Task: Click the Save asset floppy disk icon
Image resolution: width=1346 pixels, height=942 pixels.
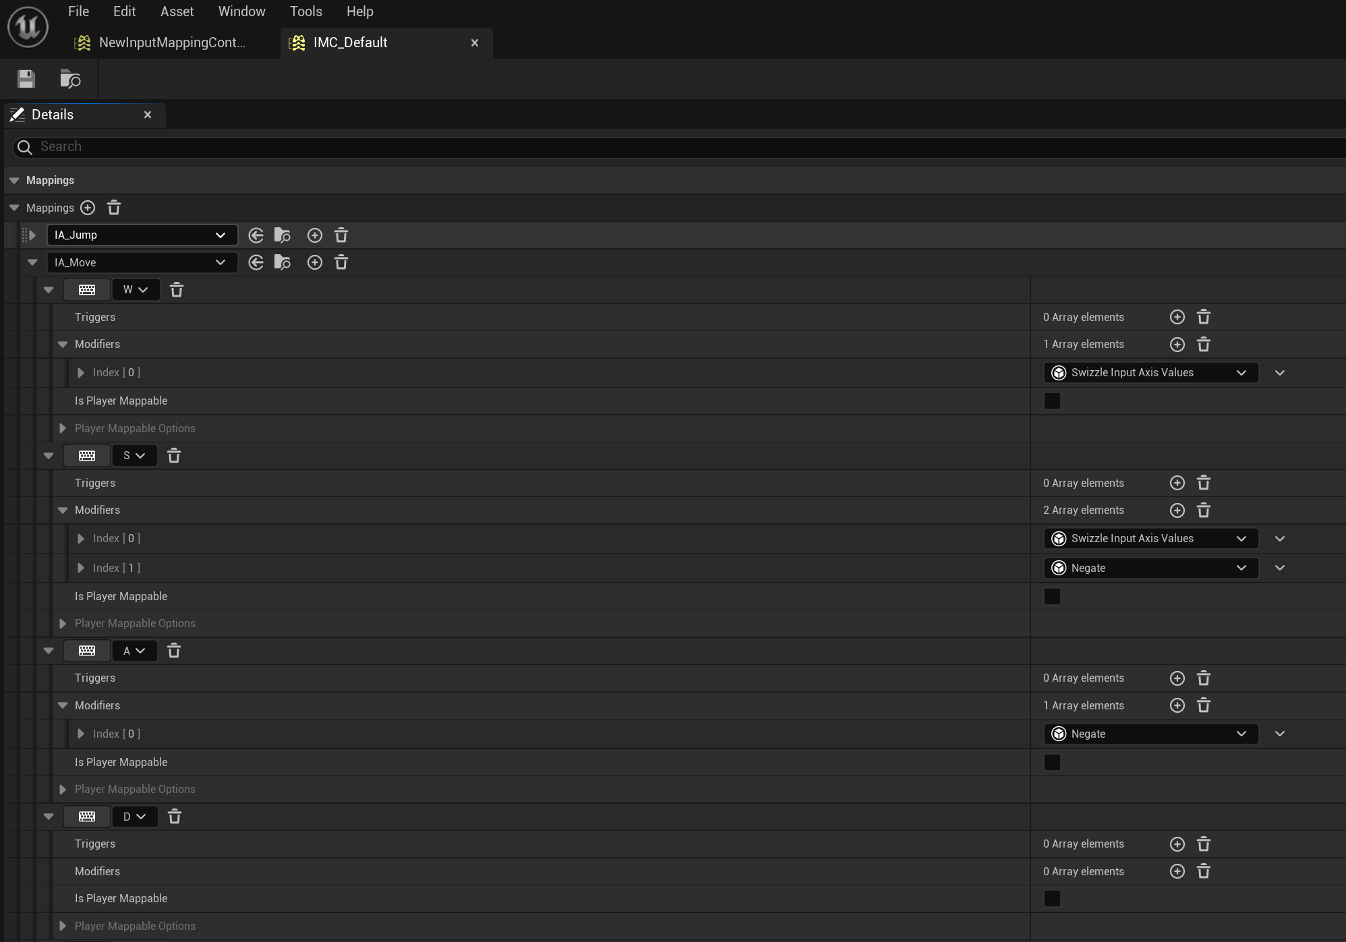Action: coord(26,79)
